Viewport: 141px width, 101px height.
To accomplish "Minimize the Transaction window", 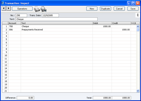I will click(129, 3).
